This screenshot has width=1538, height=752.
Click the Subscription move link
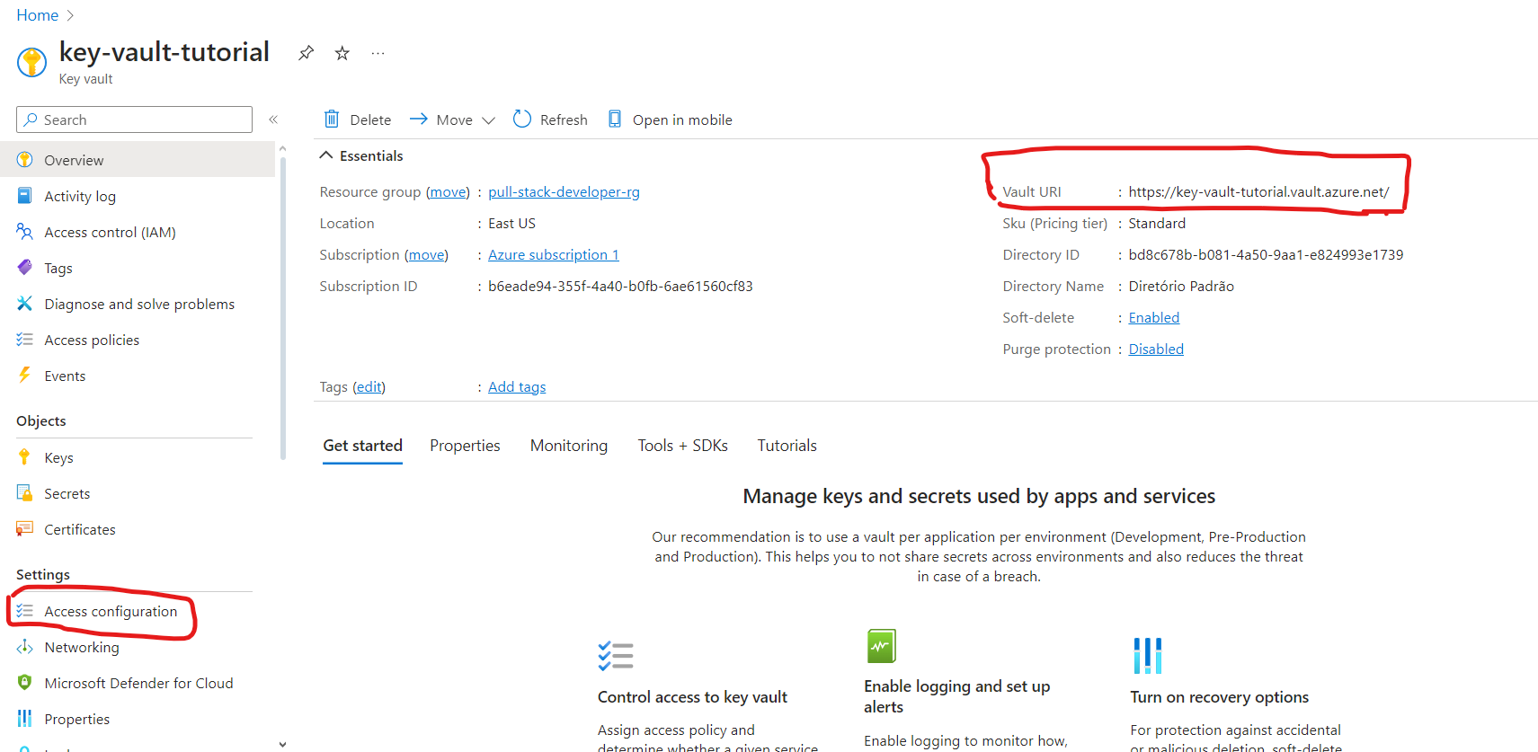tap(426, 255)
